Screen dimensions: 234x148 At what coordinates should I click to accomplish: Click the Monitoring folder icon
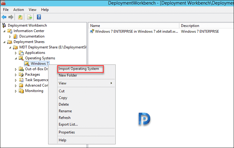(21, 91)
